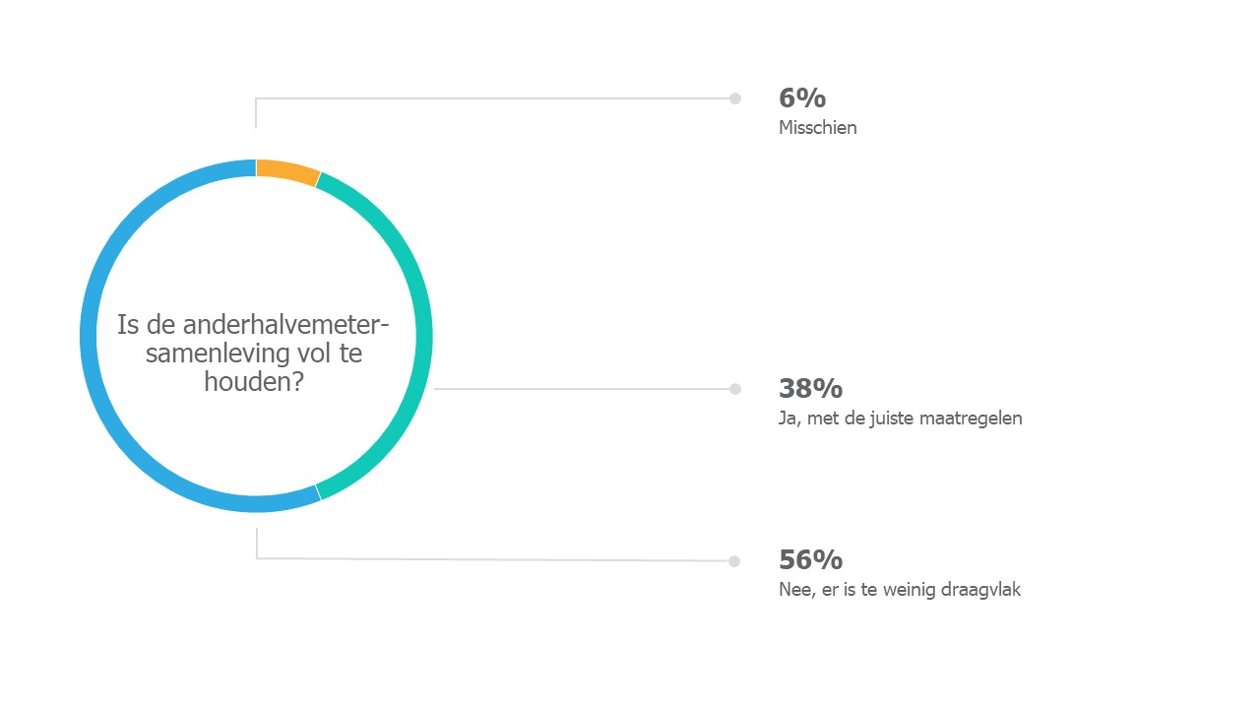The width and height of the screenshot is (1260, 709).
Task: Click the orange Misschien donut segment
Action: (287, 171)
